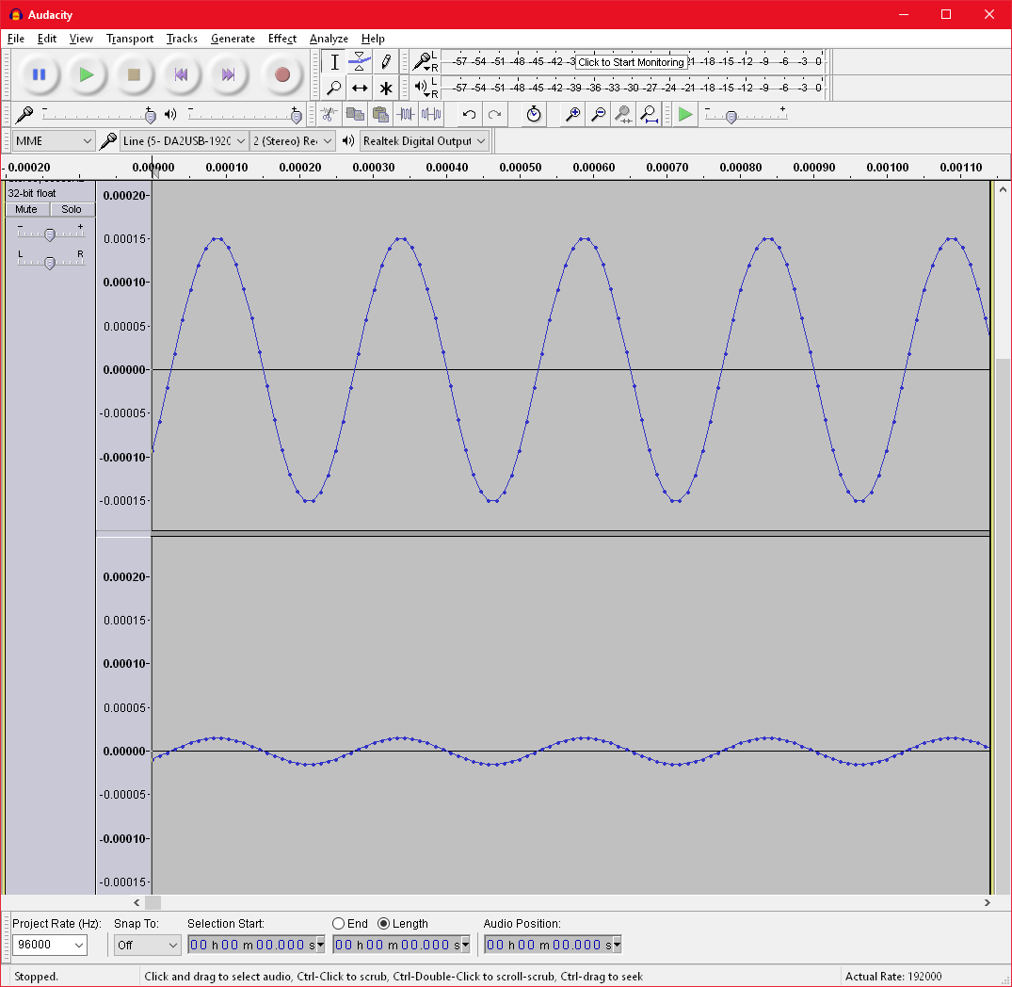The height and width of the screenshot is (987, 1012).
Task: Select the Length radio button
Action: pyautogui.click(x=383, y=924)
